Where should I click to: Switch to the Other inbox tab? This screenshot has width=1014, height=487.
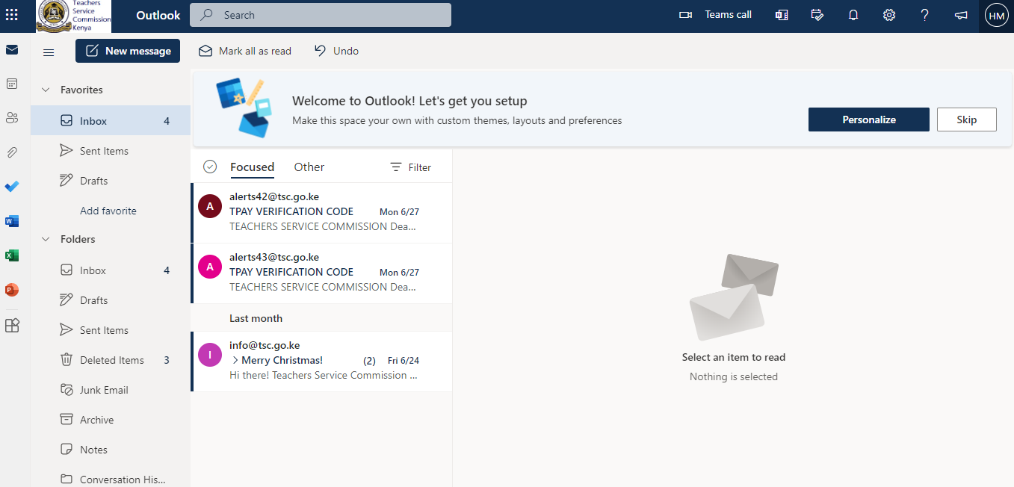(309, 167)
